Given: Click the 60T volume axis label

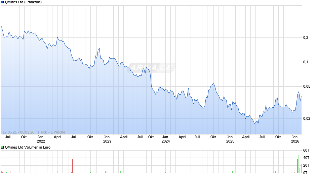Looking at the screenshot, I should [306, 150].
